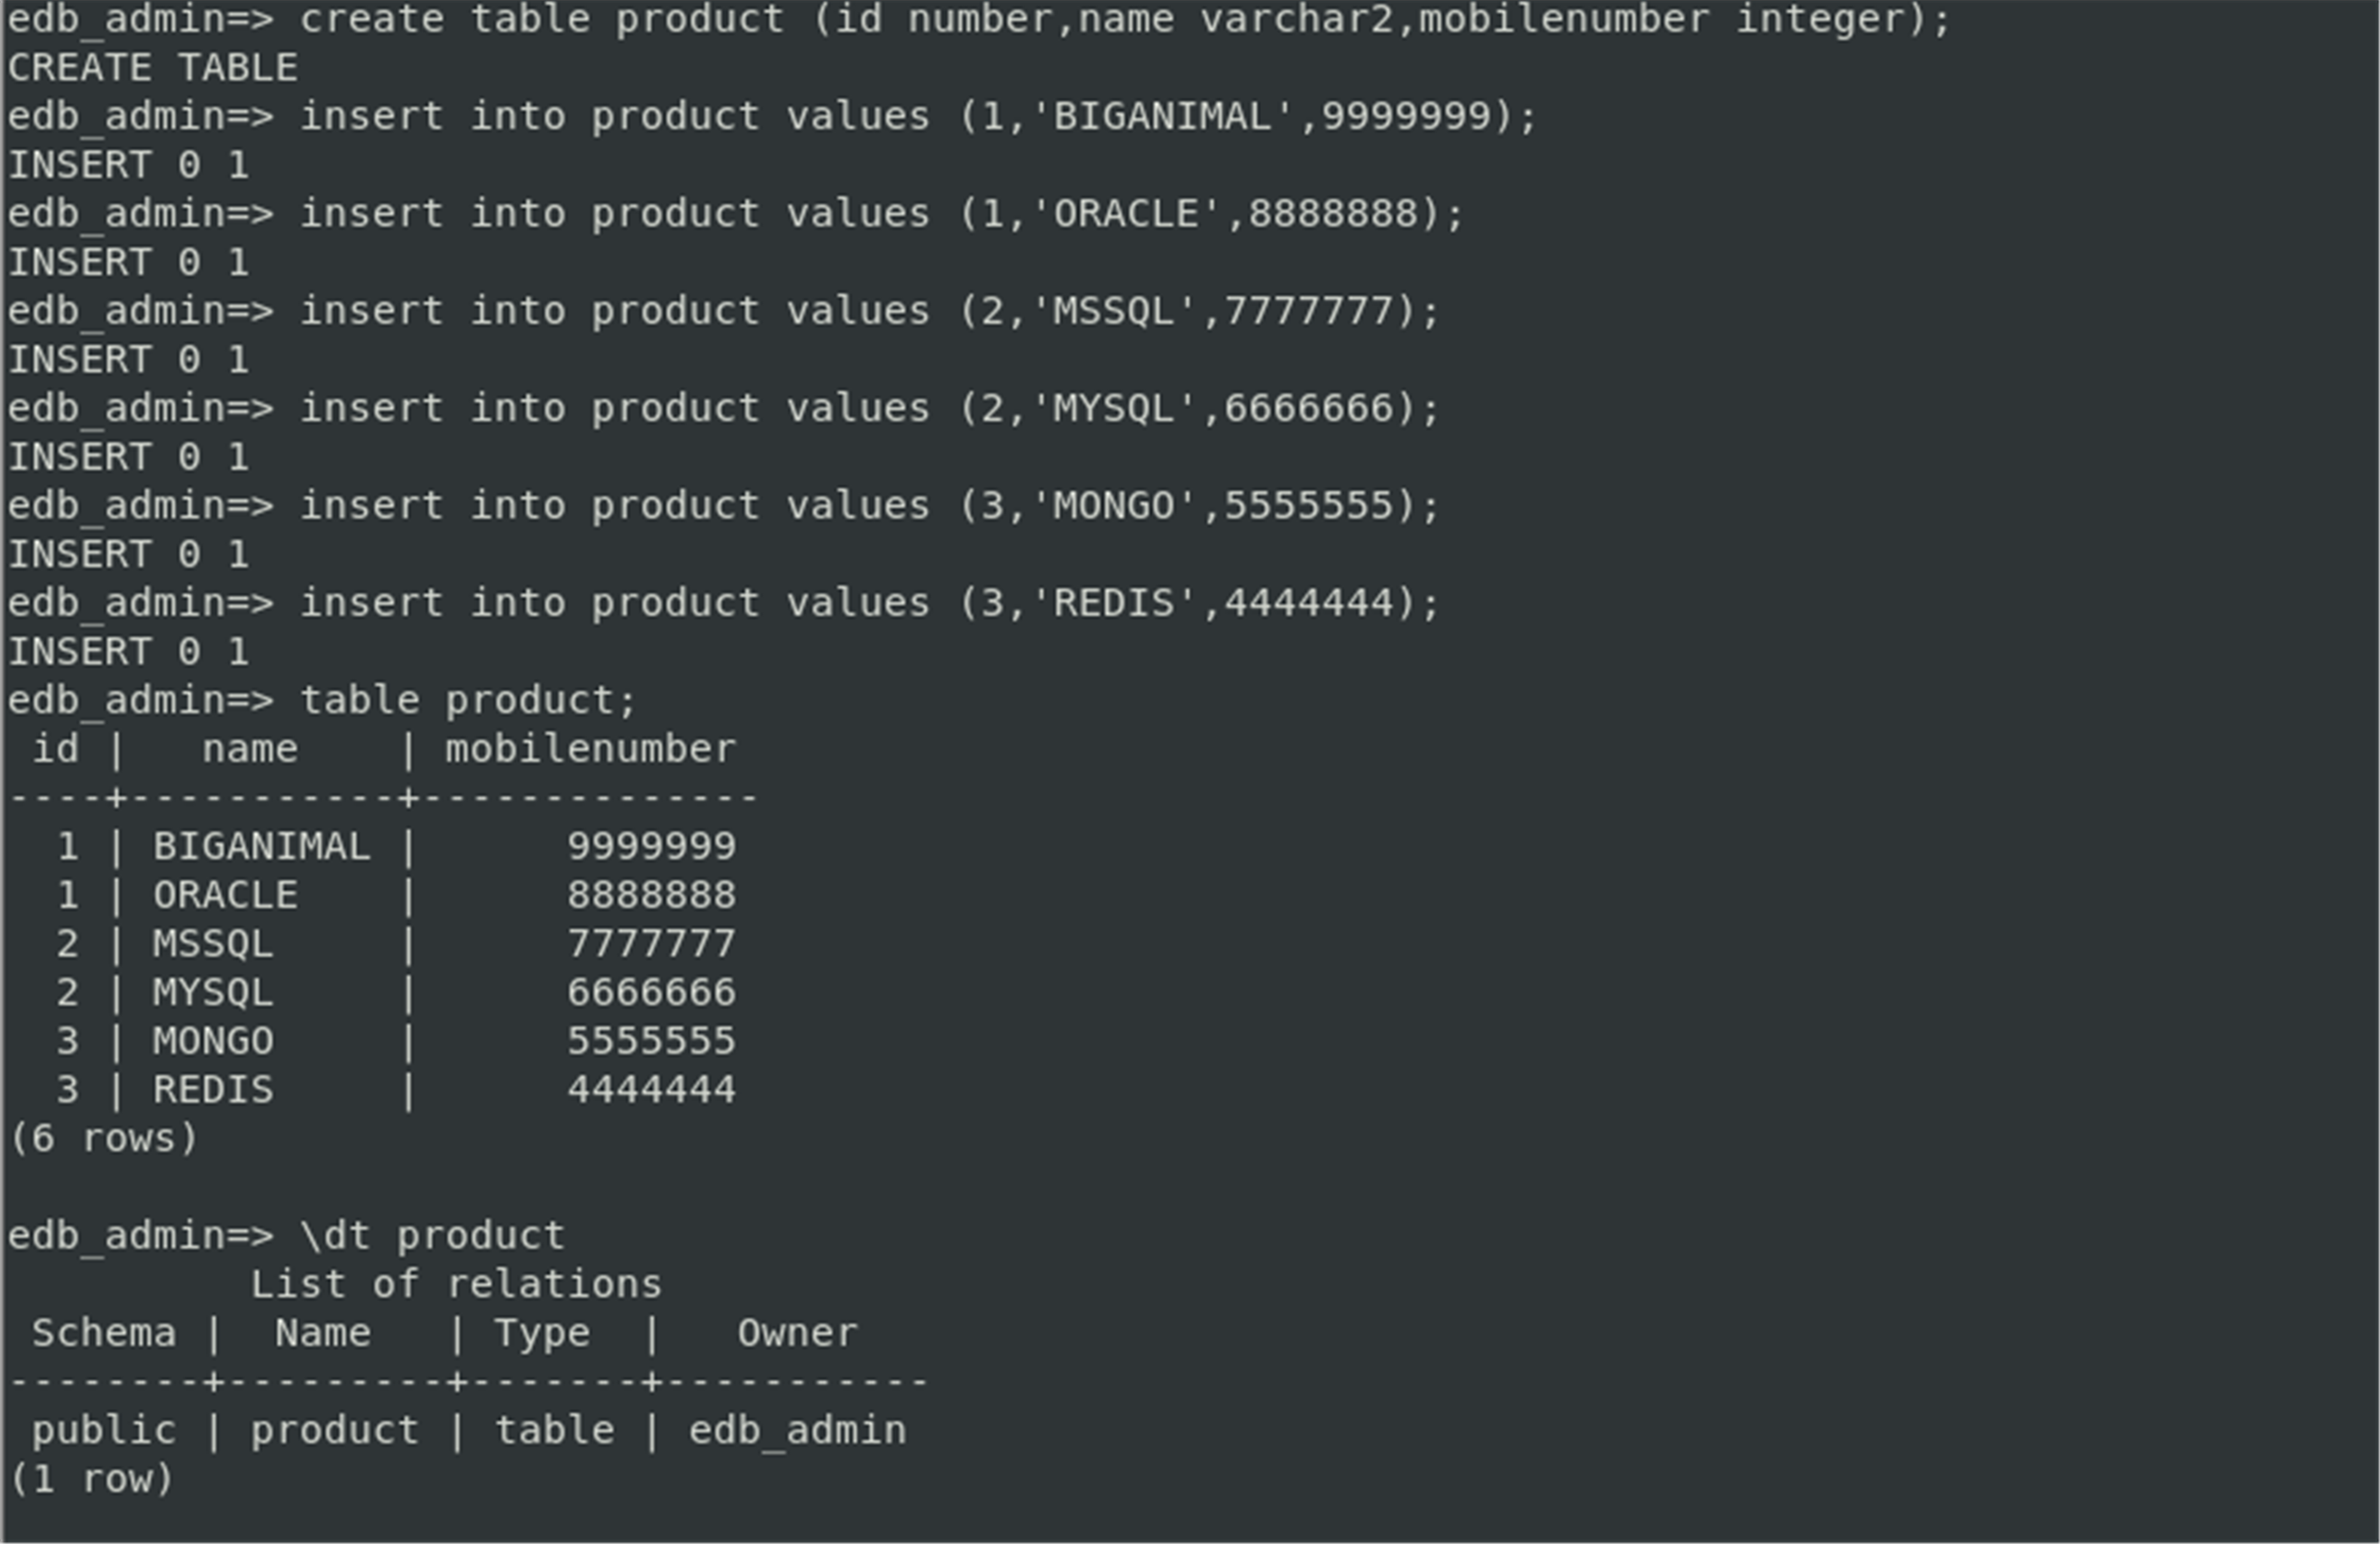The image size is (2380, 1544).
Task: Click the edb_admin owner value
Action: pos(797,1431)
